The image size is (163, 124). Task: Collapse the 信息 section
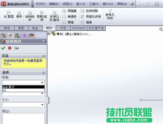tap(43, 56)
